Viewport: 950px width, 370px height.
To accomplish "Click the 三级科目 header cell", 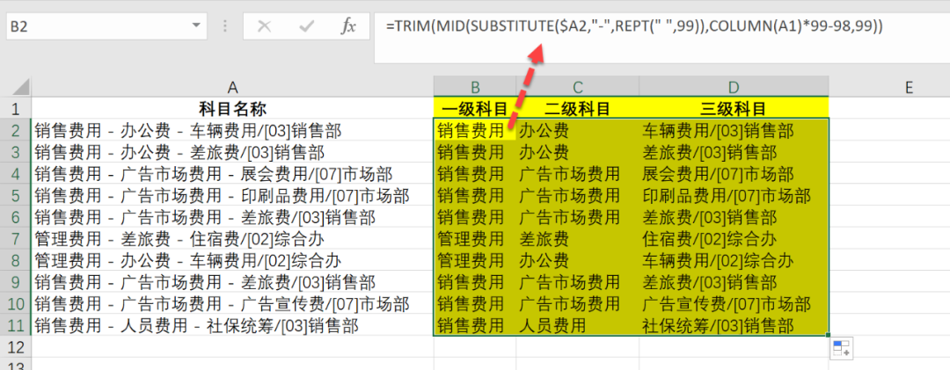I will (734, 108).
